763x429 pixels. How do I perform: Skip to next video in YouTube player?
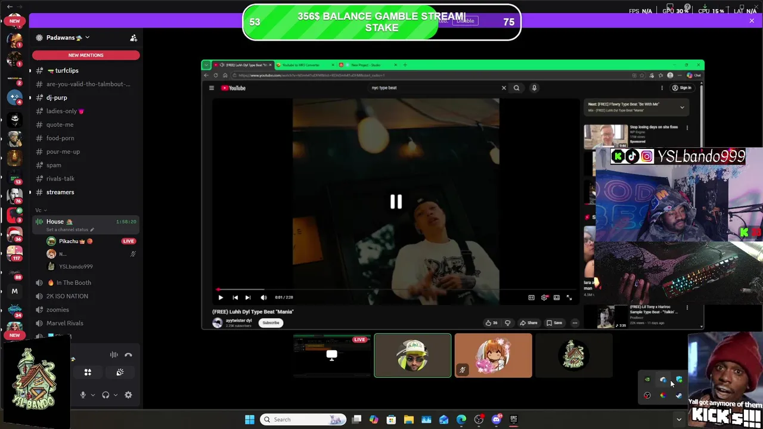tap(248, 297)
